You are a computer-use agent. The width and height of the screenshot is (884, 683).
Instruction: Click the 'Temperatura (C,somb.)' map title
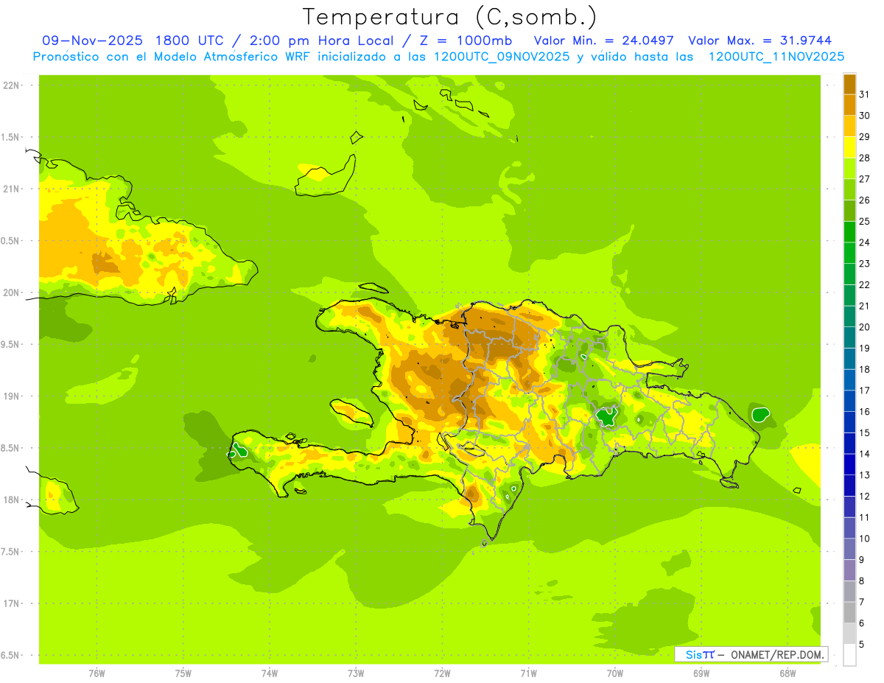click(x=450, y=17)
